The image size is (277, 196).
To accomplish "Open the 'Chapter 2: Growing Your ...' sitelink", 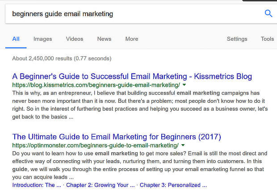I will pos(101,185).
